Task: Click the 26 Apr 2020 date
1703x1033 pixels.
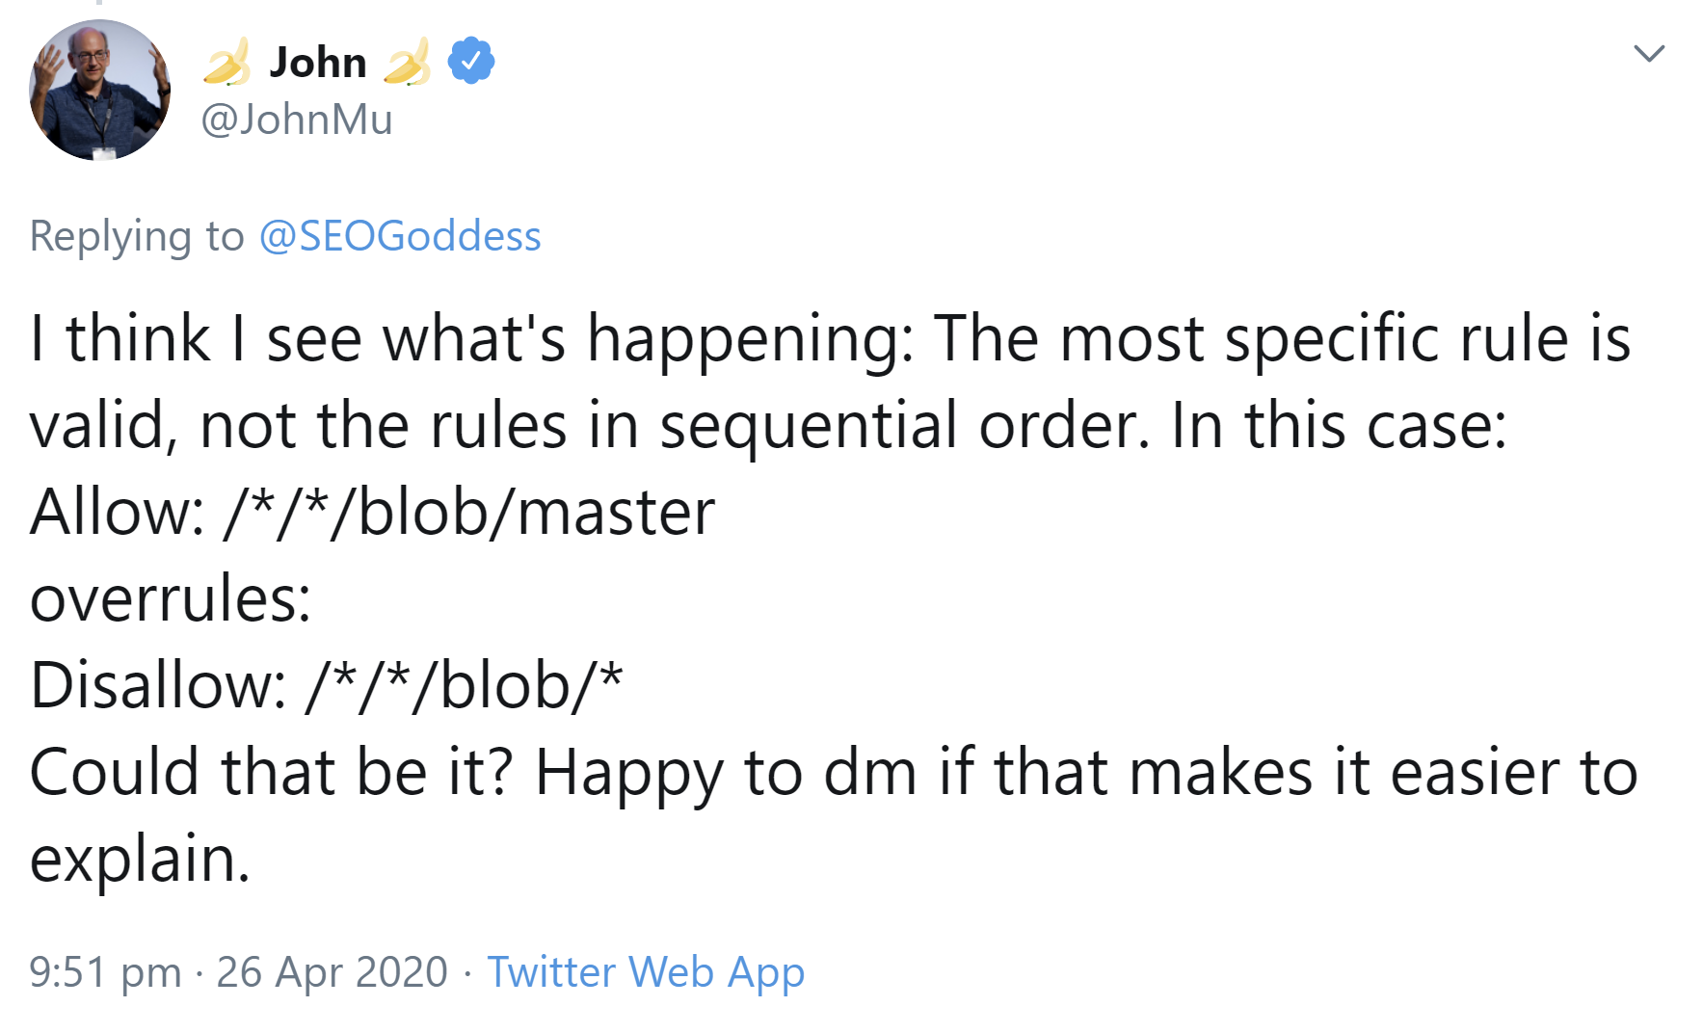Action: (332, 971)
